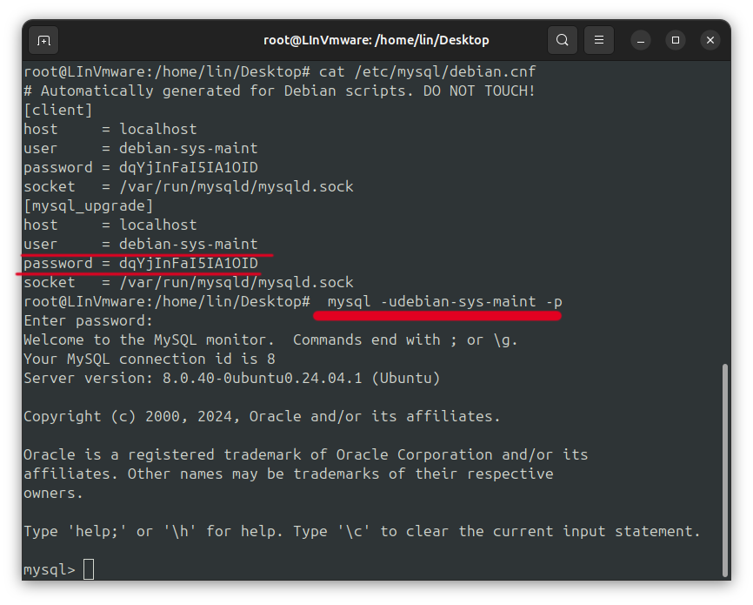Click the window title root@LInVmware
The height and width of the screenshot is (605, 753).
click(376, 40)
